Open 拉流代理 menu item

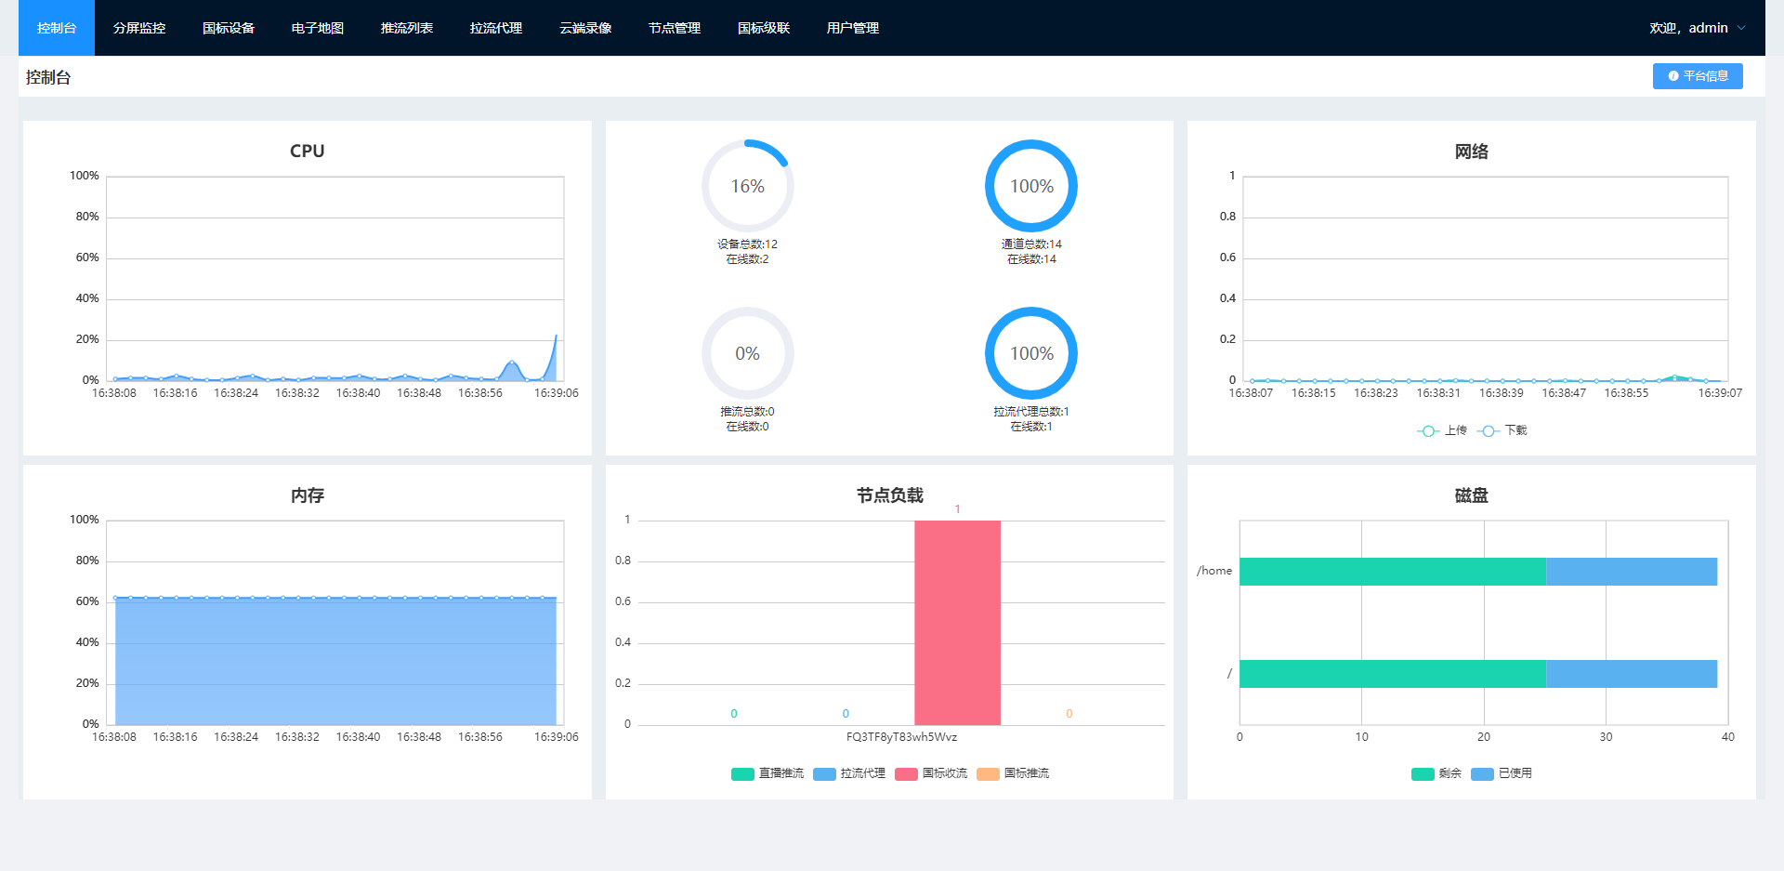(496, 28)
